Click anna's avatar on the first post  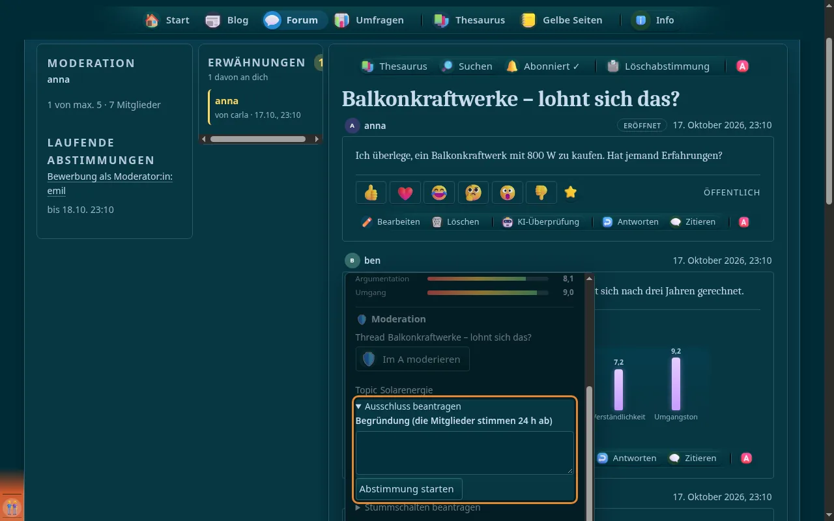(x=352, y=126)
